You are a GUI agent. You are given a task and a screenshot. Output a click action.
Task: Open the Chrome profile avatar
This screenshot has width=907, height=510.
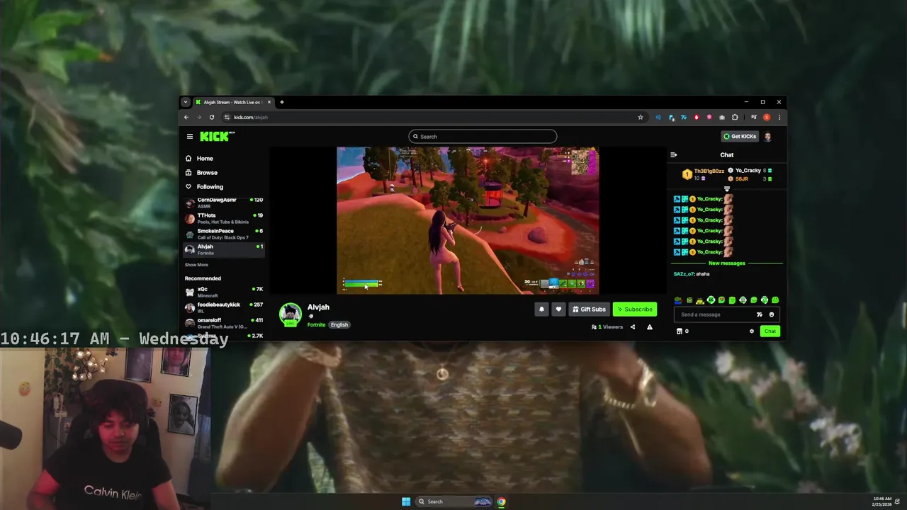point(767,118)
